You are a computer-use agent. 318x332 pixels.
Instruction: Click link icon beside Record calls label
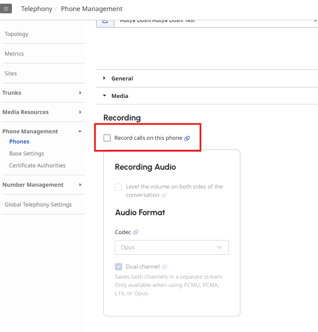click(187, 138)
